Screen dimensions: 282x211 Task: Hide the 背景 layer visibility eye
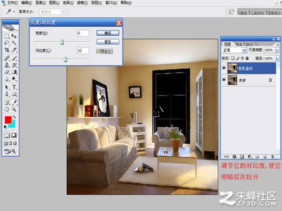coord(224,80)
